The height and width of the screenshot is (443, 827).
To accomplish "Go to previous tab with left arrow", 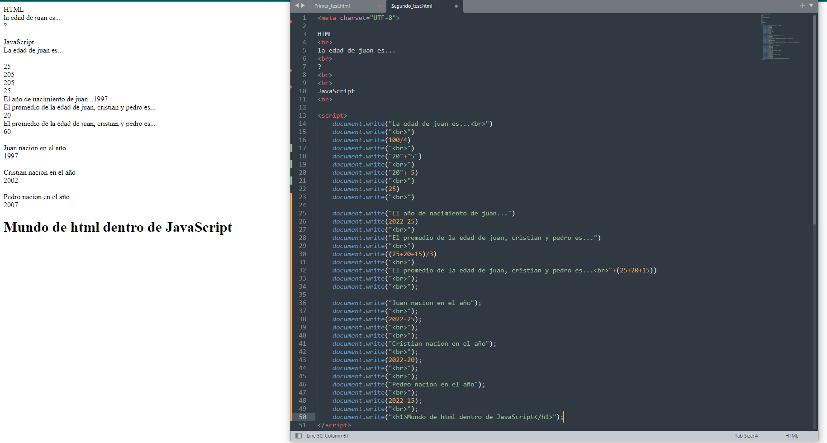I will [x=297, y=5].
